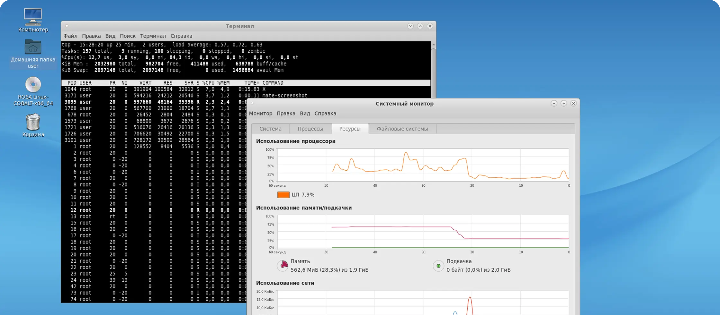Open Справка menu in Системный монитор
The width and height of the screenshot is (720, 315).
click(x=325, y=113)
